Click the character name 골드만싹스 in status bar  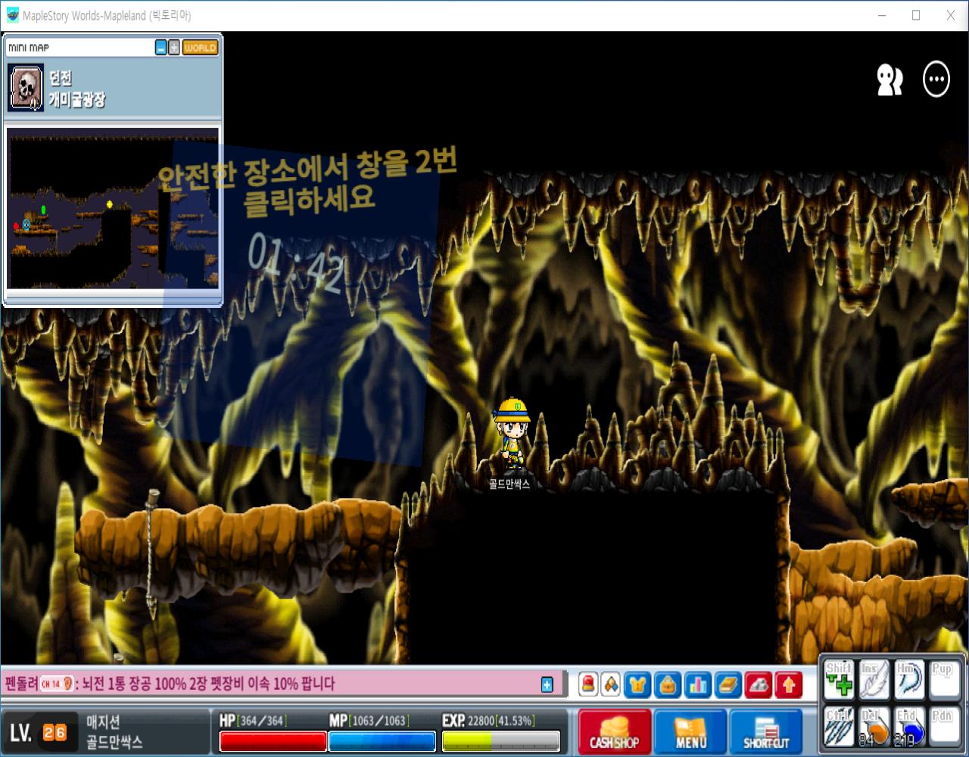click(114, 742)
